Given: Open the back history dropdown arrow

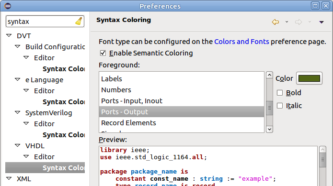Looking at the screenshot, I should pos(287,22).
